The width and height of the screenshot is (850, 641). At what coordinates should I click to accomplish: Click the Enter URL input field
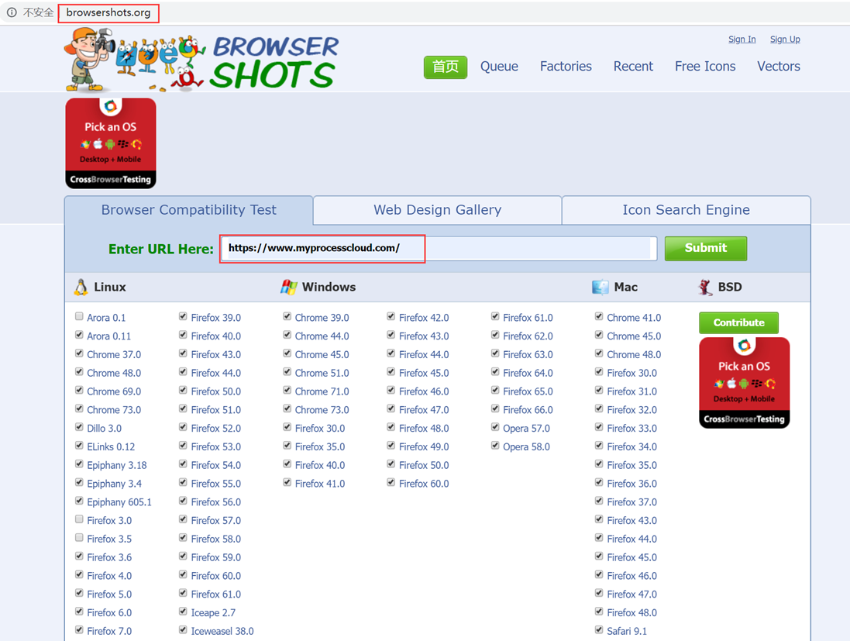tap(439, 248)
